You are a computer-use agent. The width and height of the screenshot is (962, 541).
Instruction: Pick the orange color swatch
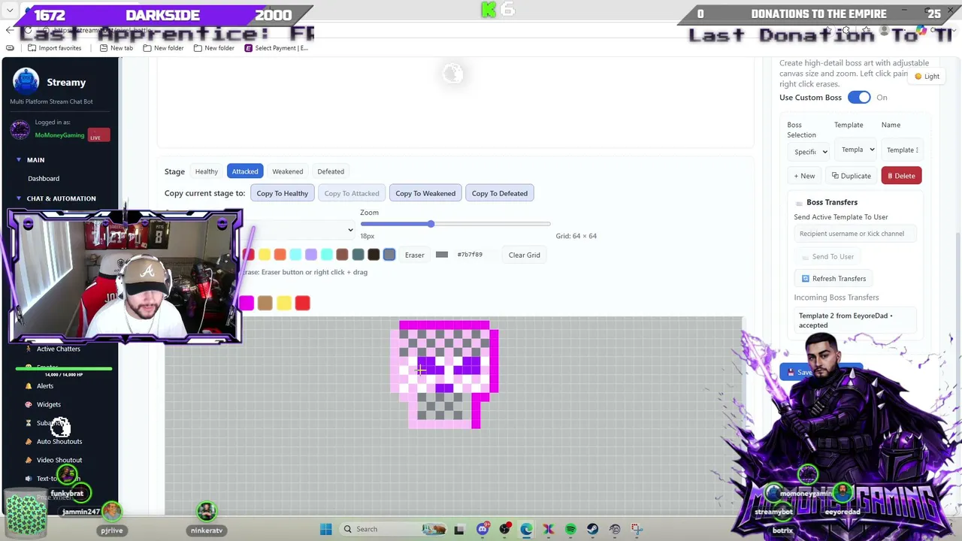280,255
